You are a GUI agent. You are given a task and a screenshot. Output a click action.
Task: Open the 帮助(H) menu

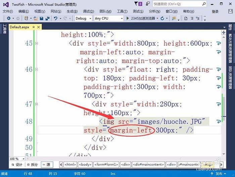point(189,11)
